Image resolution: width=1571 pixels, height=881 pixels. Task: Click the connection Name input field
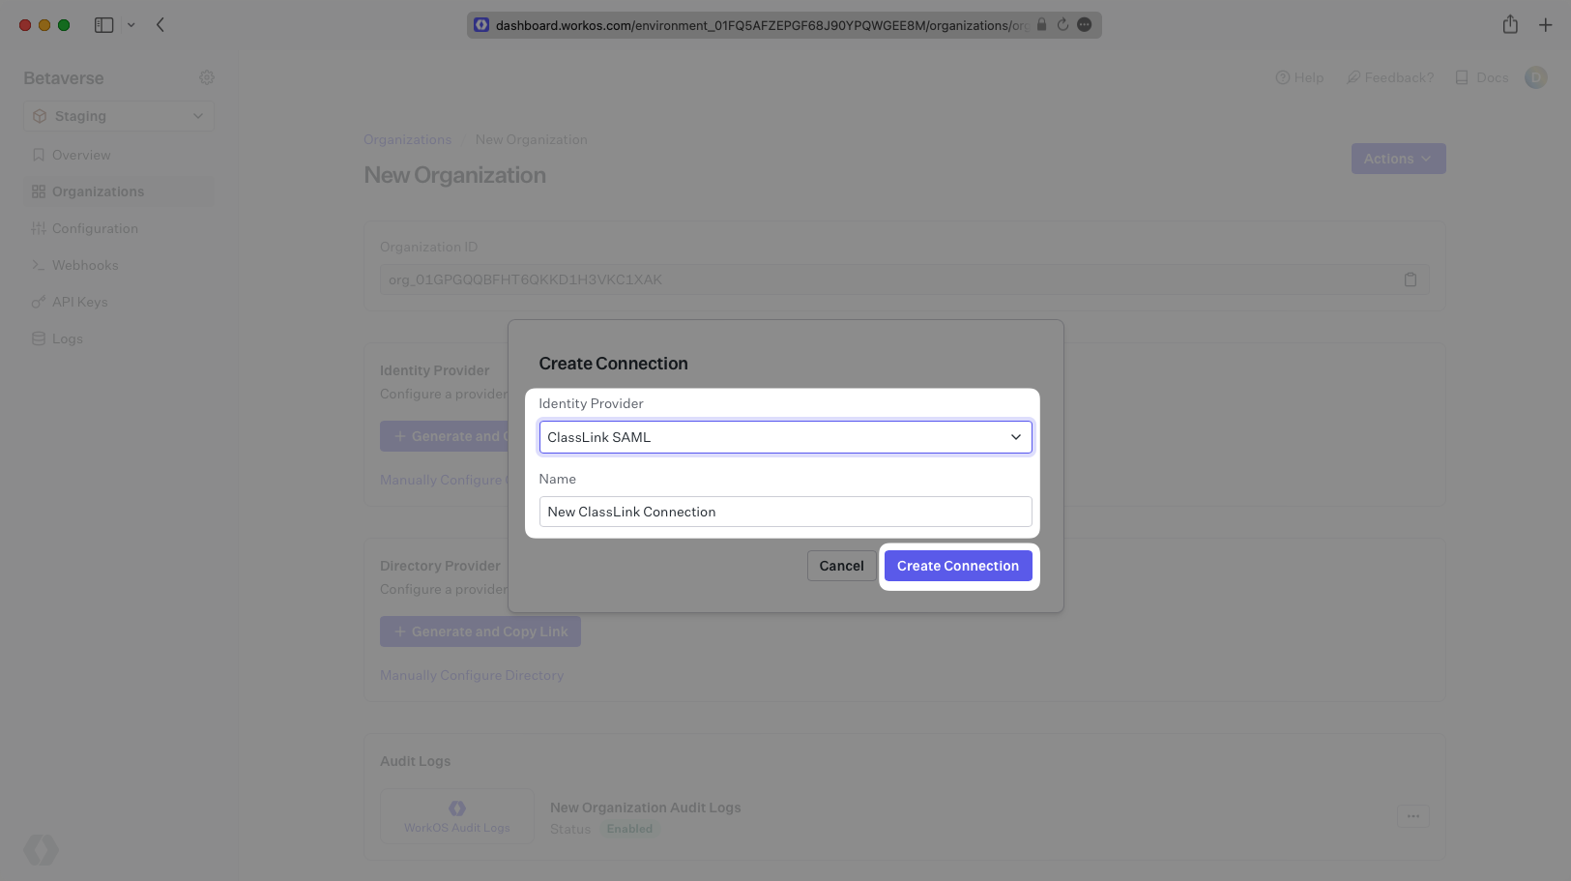click(785, 512)
